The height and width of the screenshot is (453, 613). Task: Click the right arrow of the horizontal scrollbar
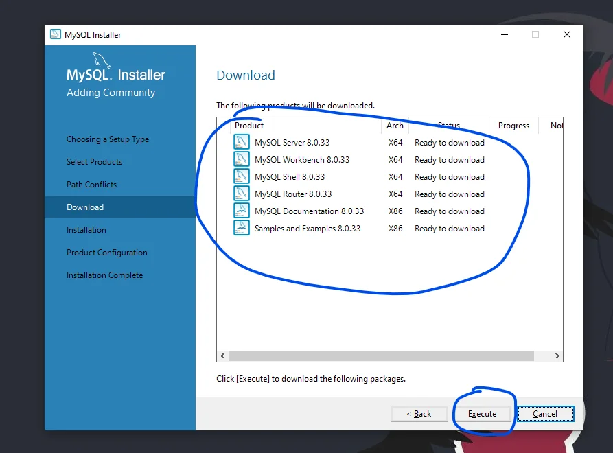557,356
